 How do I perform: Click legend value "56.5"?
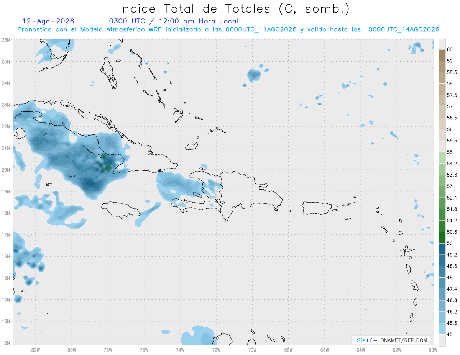click(x=452, y=118)
